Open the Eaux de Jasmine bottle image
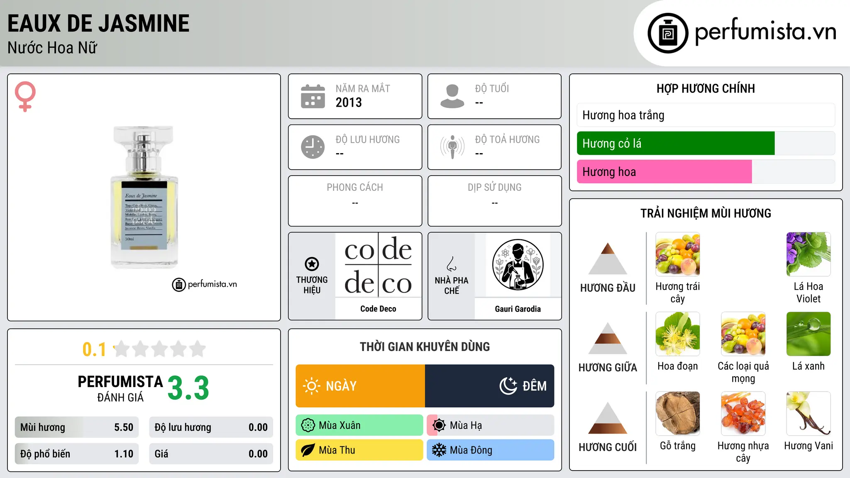 [144, 197]
